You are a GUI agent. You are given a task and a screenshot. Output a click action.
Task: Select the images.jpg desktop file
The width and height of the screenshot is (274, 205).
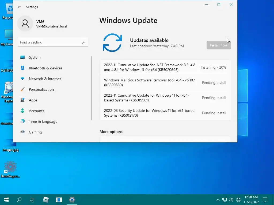(10, 145)
